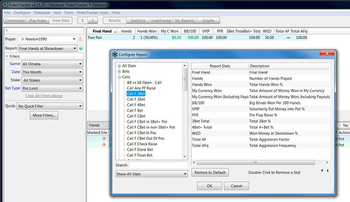Open the Tools menu

(x=69, y=13)
